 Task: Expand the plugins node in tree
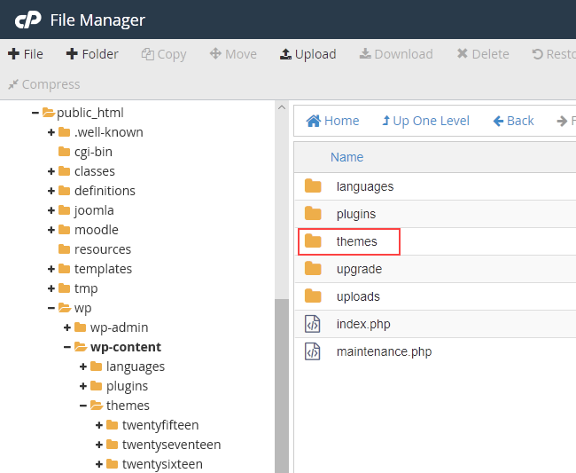83,385
